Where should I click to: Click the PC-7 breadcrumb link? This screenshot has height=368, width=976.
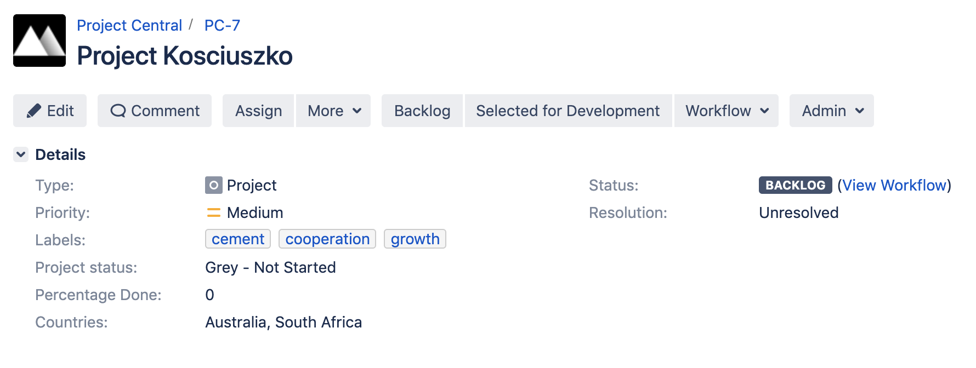(221, 25)
